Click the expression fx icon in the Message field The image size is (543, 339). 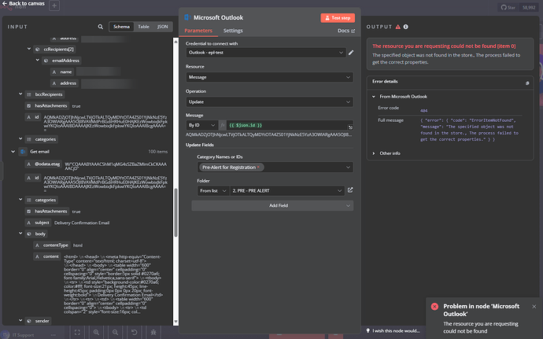tap(223, 125)
